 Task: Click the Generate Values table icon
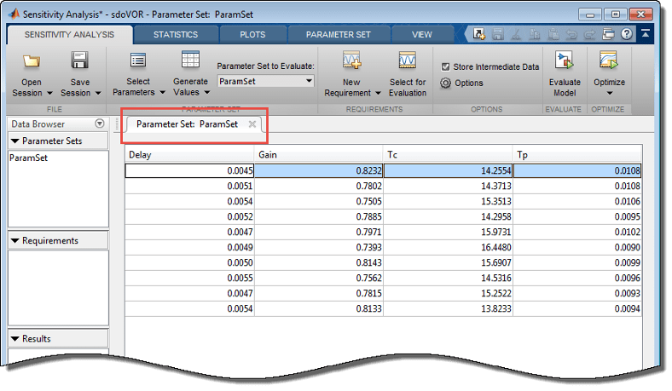pos(190,60)
